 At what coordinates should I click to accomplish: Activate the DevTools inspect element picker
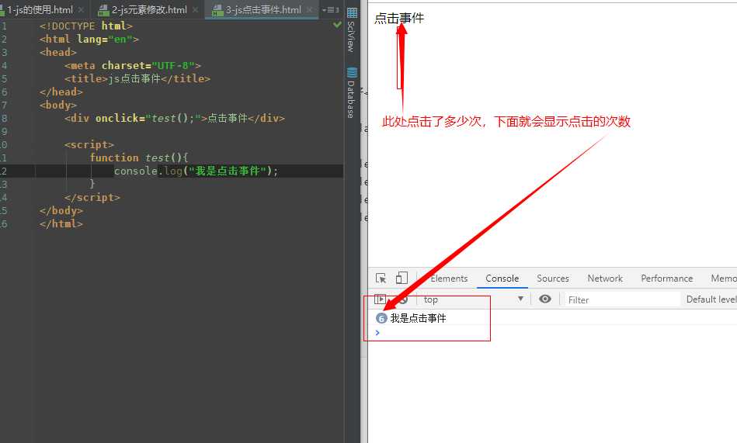click(x=381, y=278)
